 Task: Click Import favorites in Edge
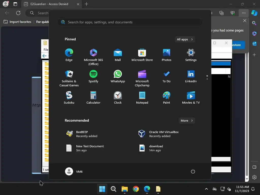tap(17, 22)
